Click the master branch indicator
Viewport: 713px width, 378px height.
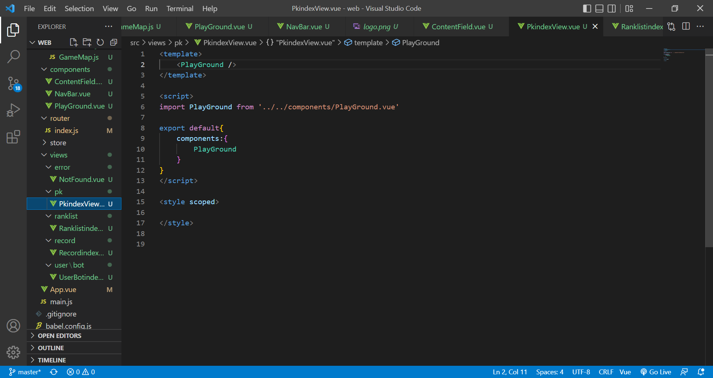[x=25, y=372]
